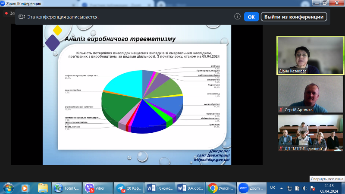Click muted mic icon beside Сергій Артемєв

pos(281,110)
